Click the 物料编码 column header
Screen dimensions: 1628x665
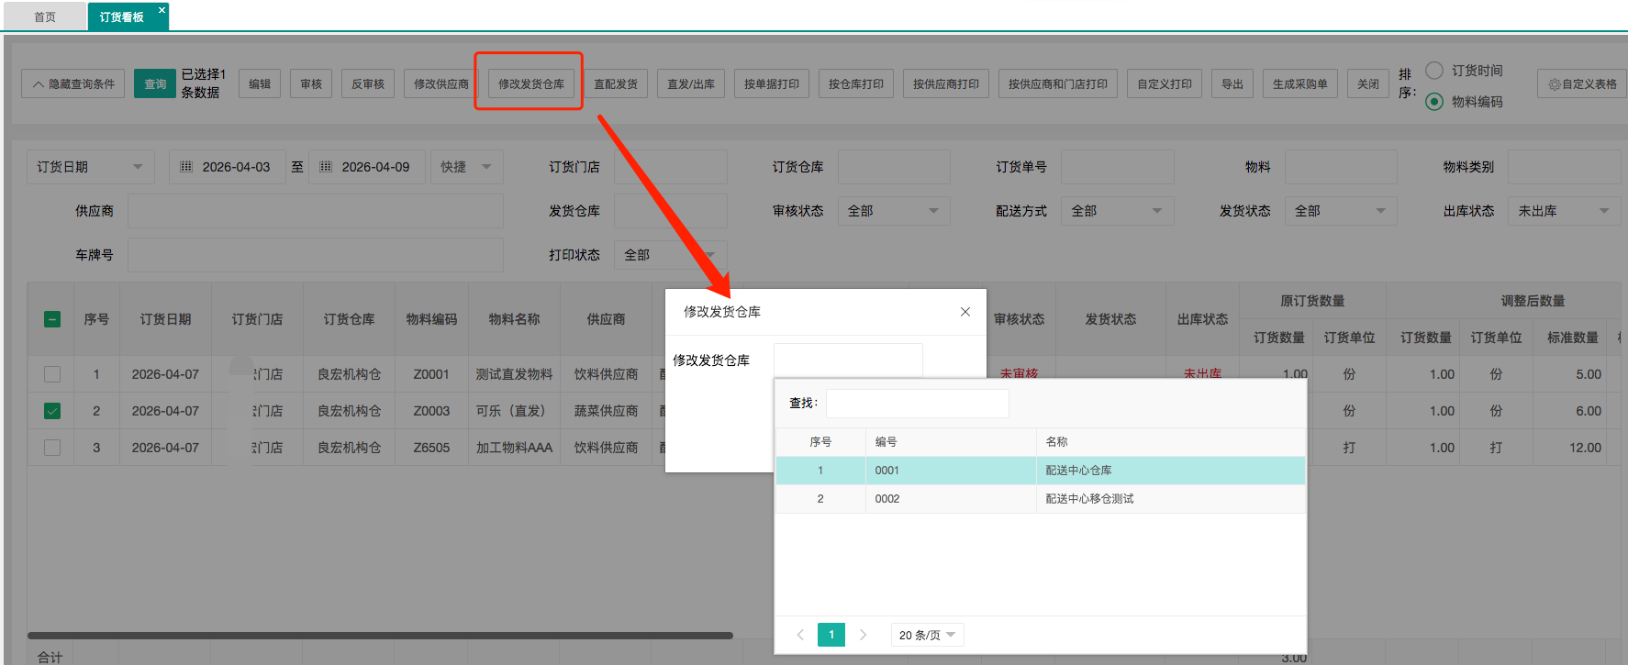click(x=431, y=319)
